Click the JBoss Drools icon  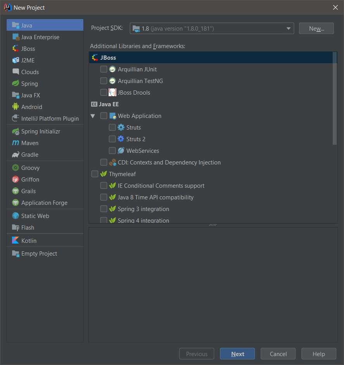tap(112, 92)
